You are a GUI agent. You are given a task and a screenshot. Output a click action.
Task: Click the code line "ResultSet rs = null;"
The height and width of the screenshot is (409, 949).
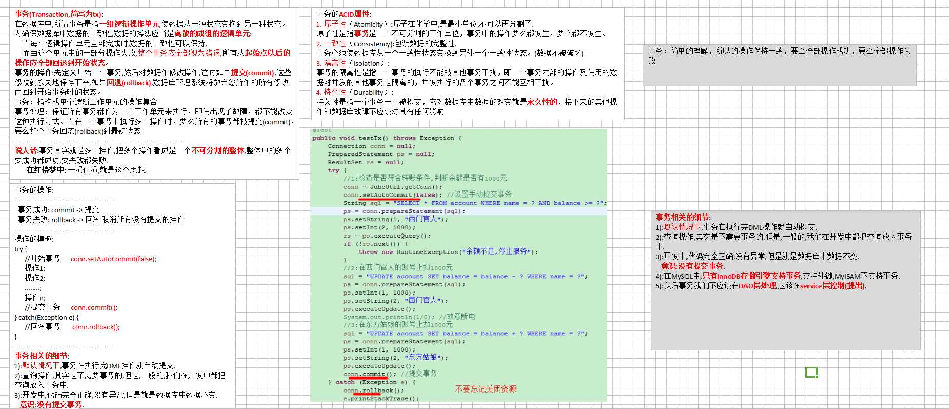tap(366, 163)
